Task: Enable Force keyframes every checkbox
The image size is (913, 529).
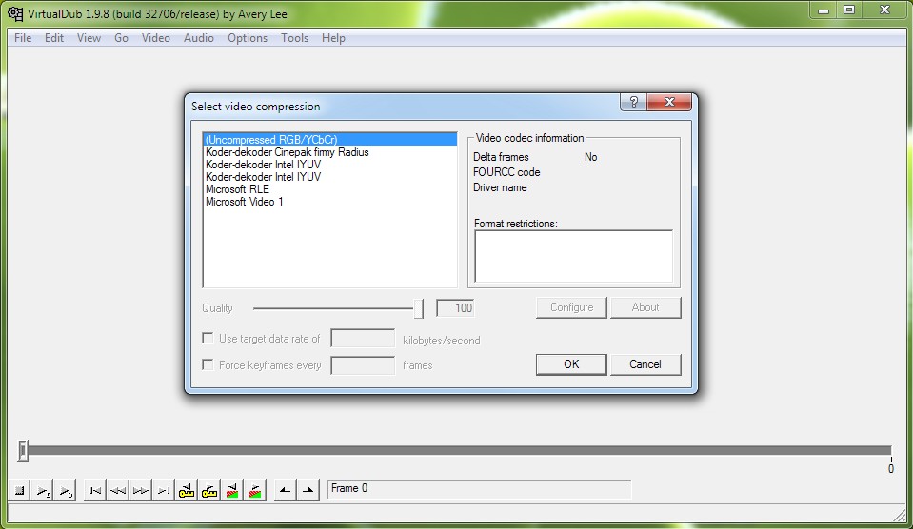Action: 208,365
